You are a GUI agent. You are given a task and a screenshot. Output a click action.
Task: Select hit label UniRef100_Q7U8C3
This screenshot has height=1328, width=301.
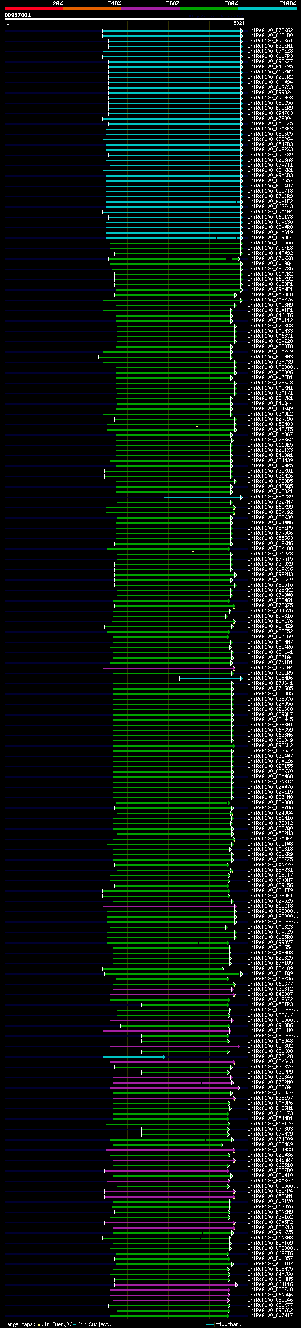(x=270, y=326)
